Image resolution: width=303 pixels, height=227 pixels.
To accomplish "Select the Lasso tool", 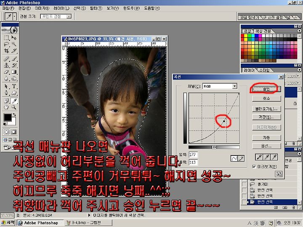I will click(6, 44).
